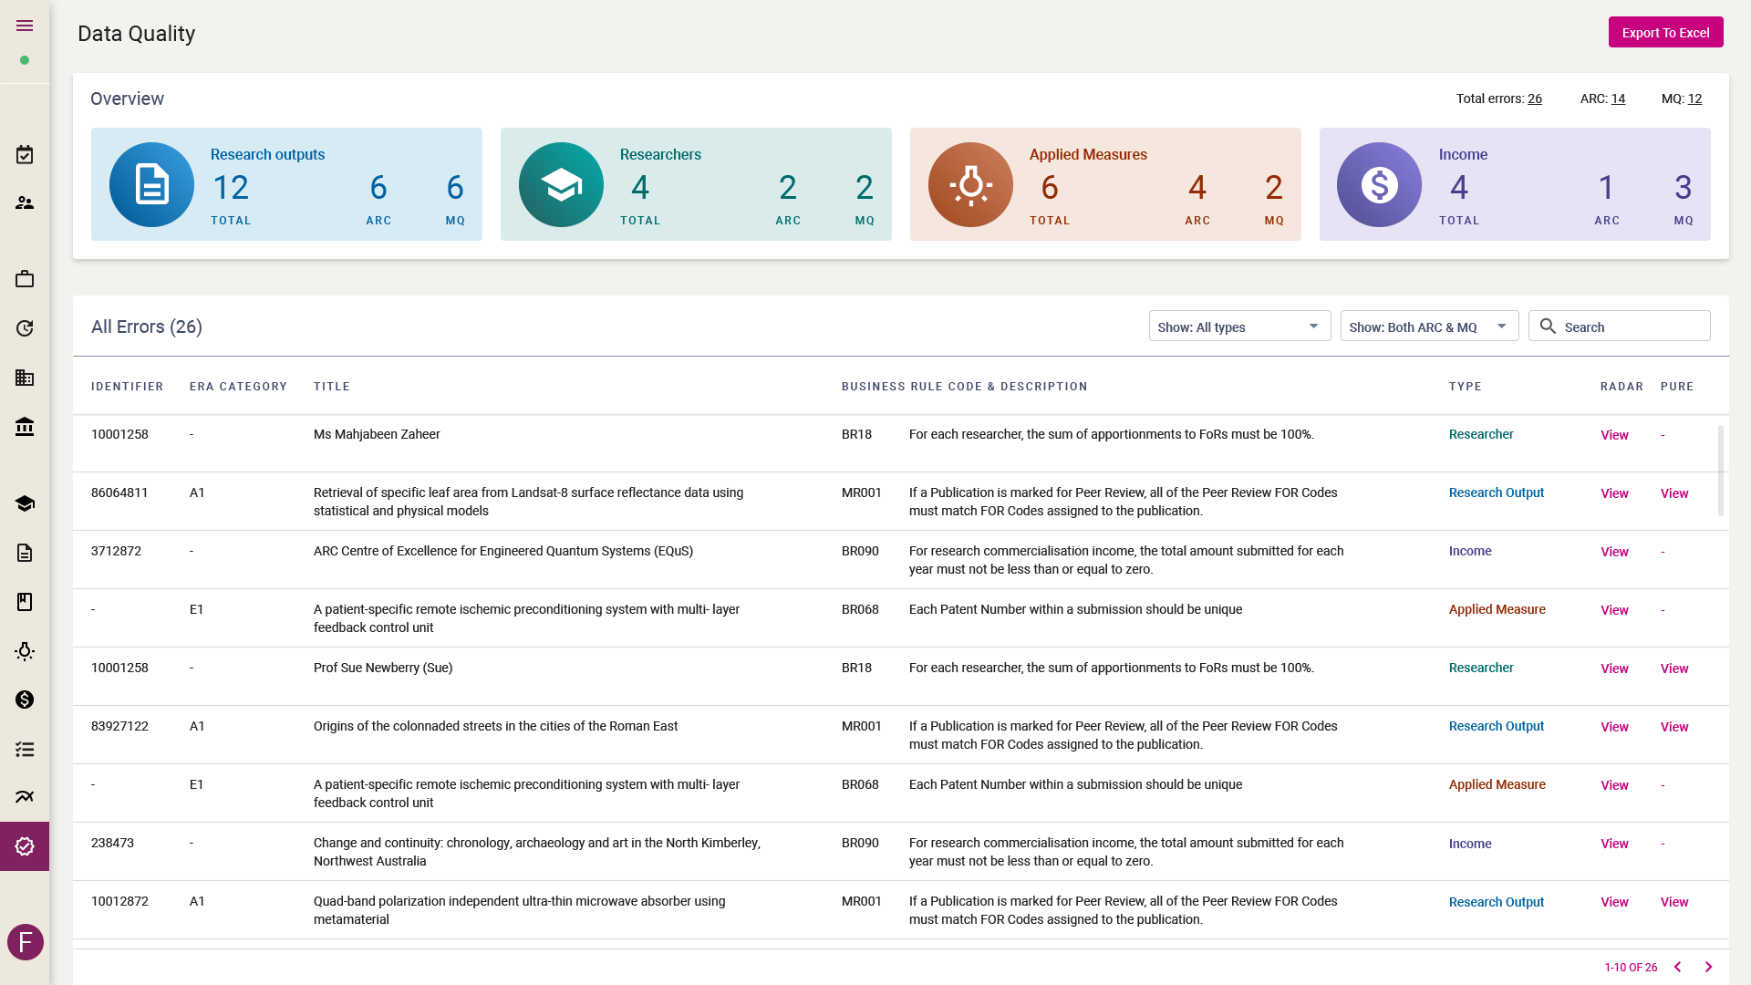Expand the Show: All types dropdown
The height and width of the screenshot is (985, 1751).
(x=1238, y=327)
